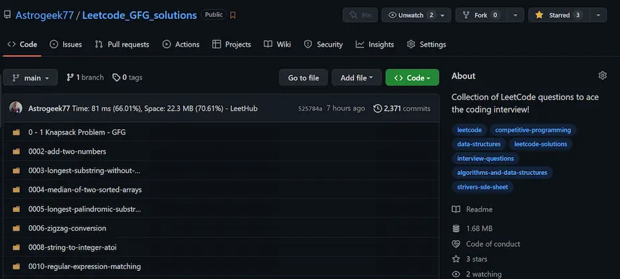Click folder icon of 0010-regular-expression-matching
Viewport: 620px width, 279px height.
tap(16, 266)
